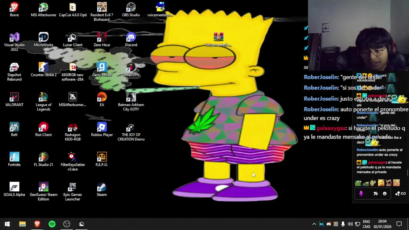Screen dimensions: 409x230
Task: Open Visual Studio 2022 shortcut
Action: point(14,42)
